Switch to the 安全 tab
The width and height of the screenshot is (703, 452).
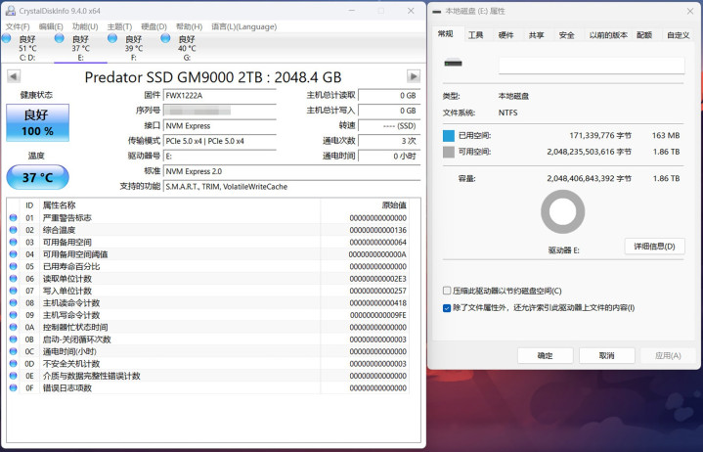coord(566,35)
